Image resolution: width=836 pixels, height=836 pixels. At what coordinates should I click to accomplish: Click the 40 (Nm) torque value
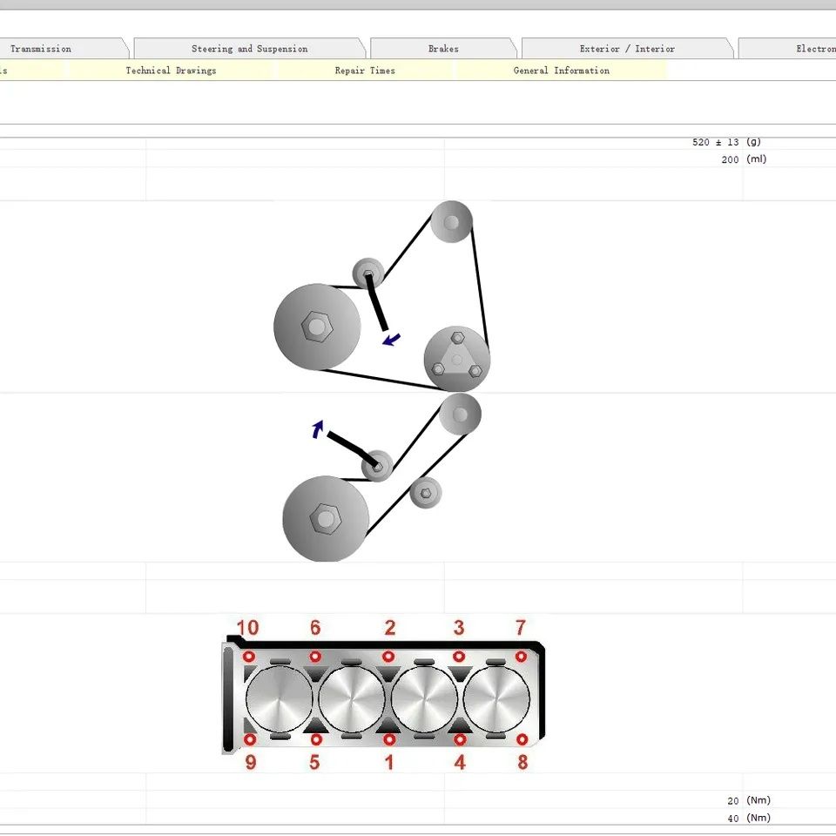pyautogui.click(x=749, y=818)
